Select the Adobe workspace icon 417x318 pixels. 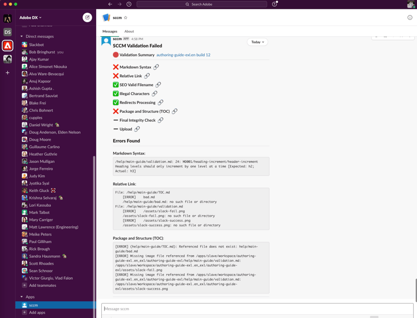[7, 46]
